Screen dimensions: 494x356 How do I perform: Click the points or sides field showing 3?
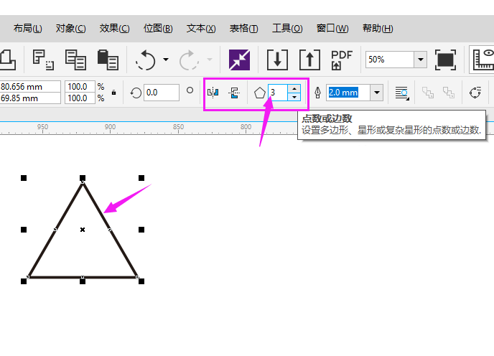[278, 93]
